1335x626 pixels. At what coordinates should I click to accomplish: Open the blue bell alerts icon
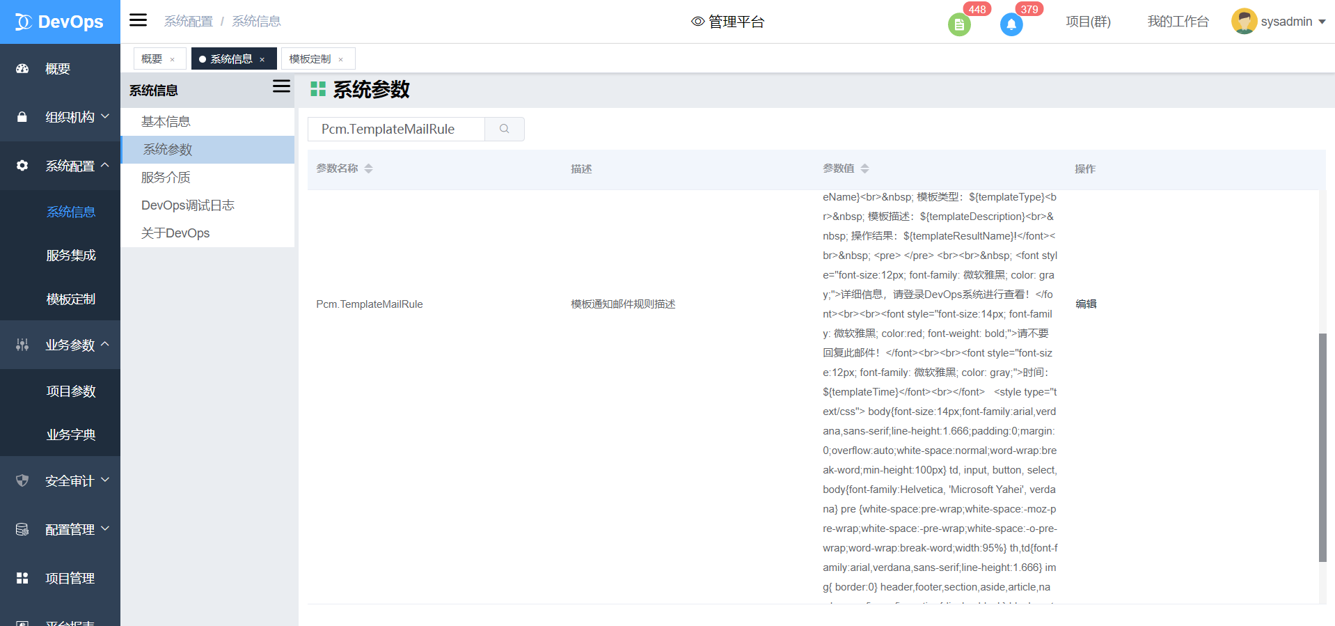pos(1011,25)
